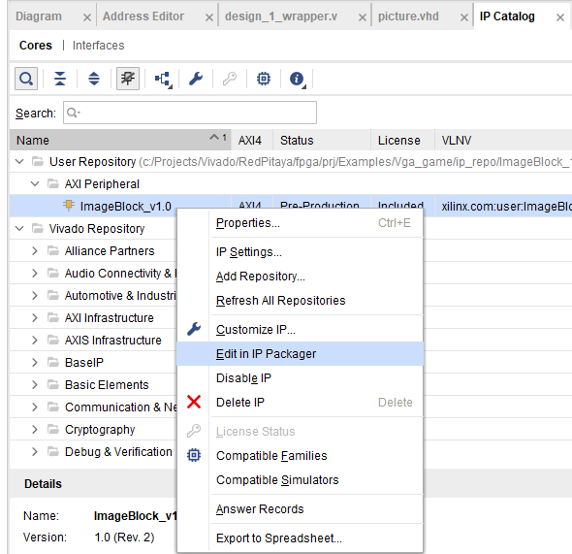
Task: Switch to the picture.vhd tab
Action: point(408,16)
